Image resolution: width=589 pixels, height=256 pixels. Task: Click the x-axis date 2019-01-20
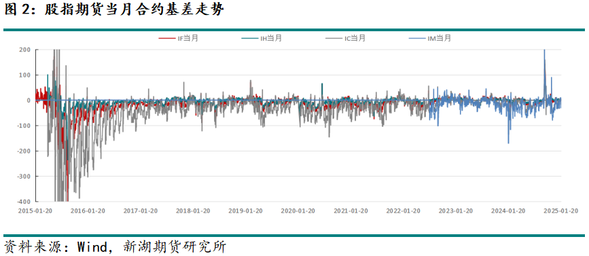246,211
